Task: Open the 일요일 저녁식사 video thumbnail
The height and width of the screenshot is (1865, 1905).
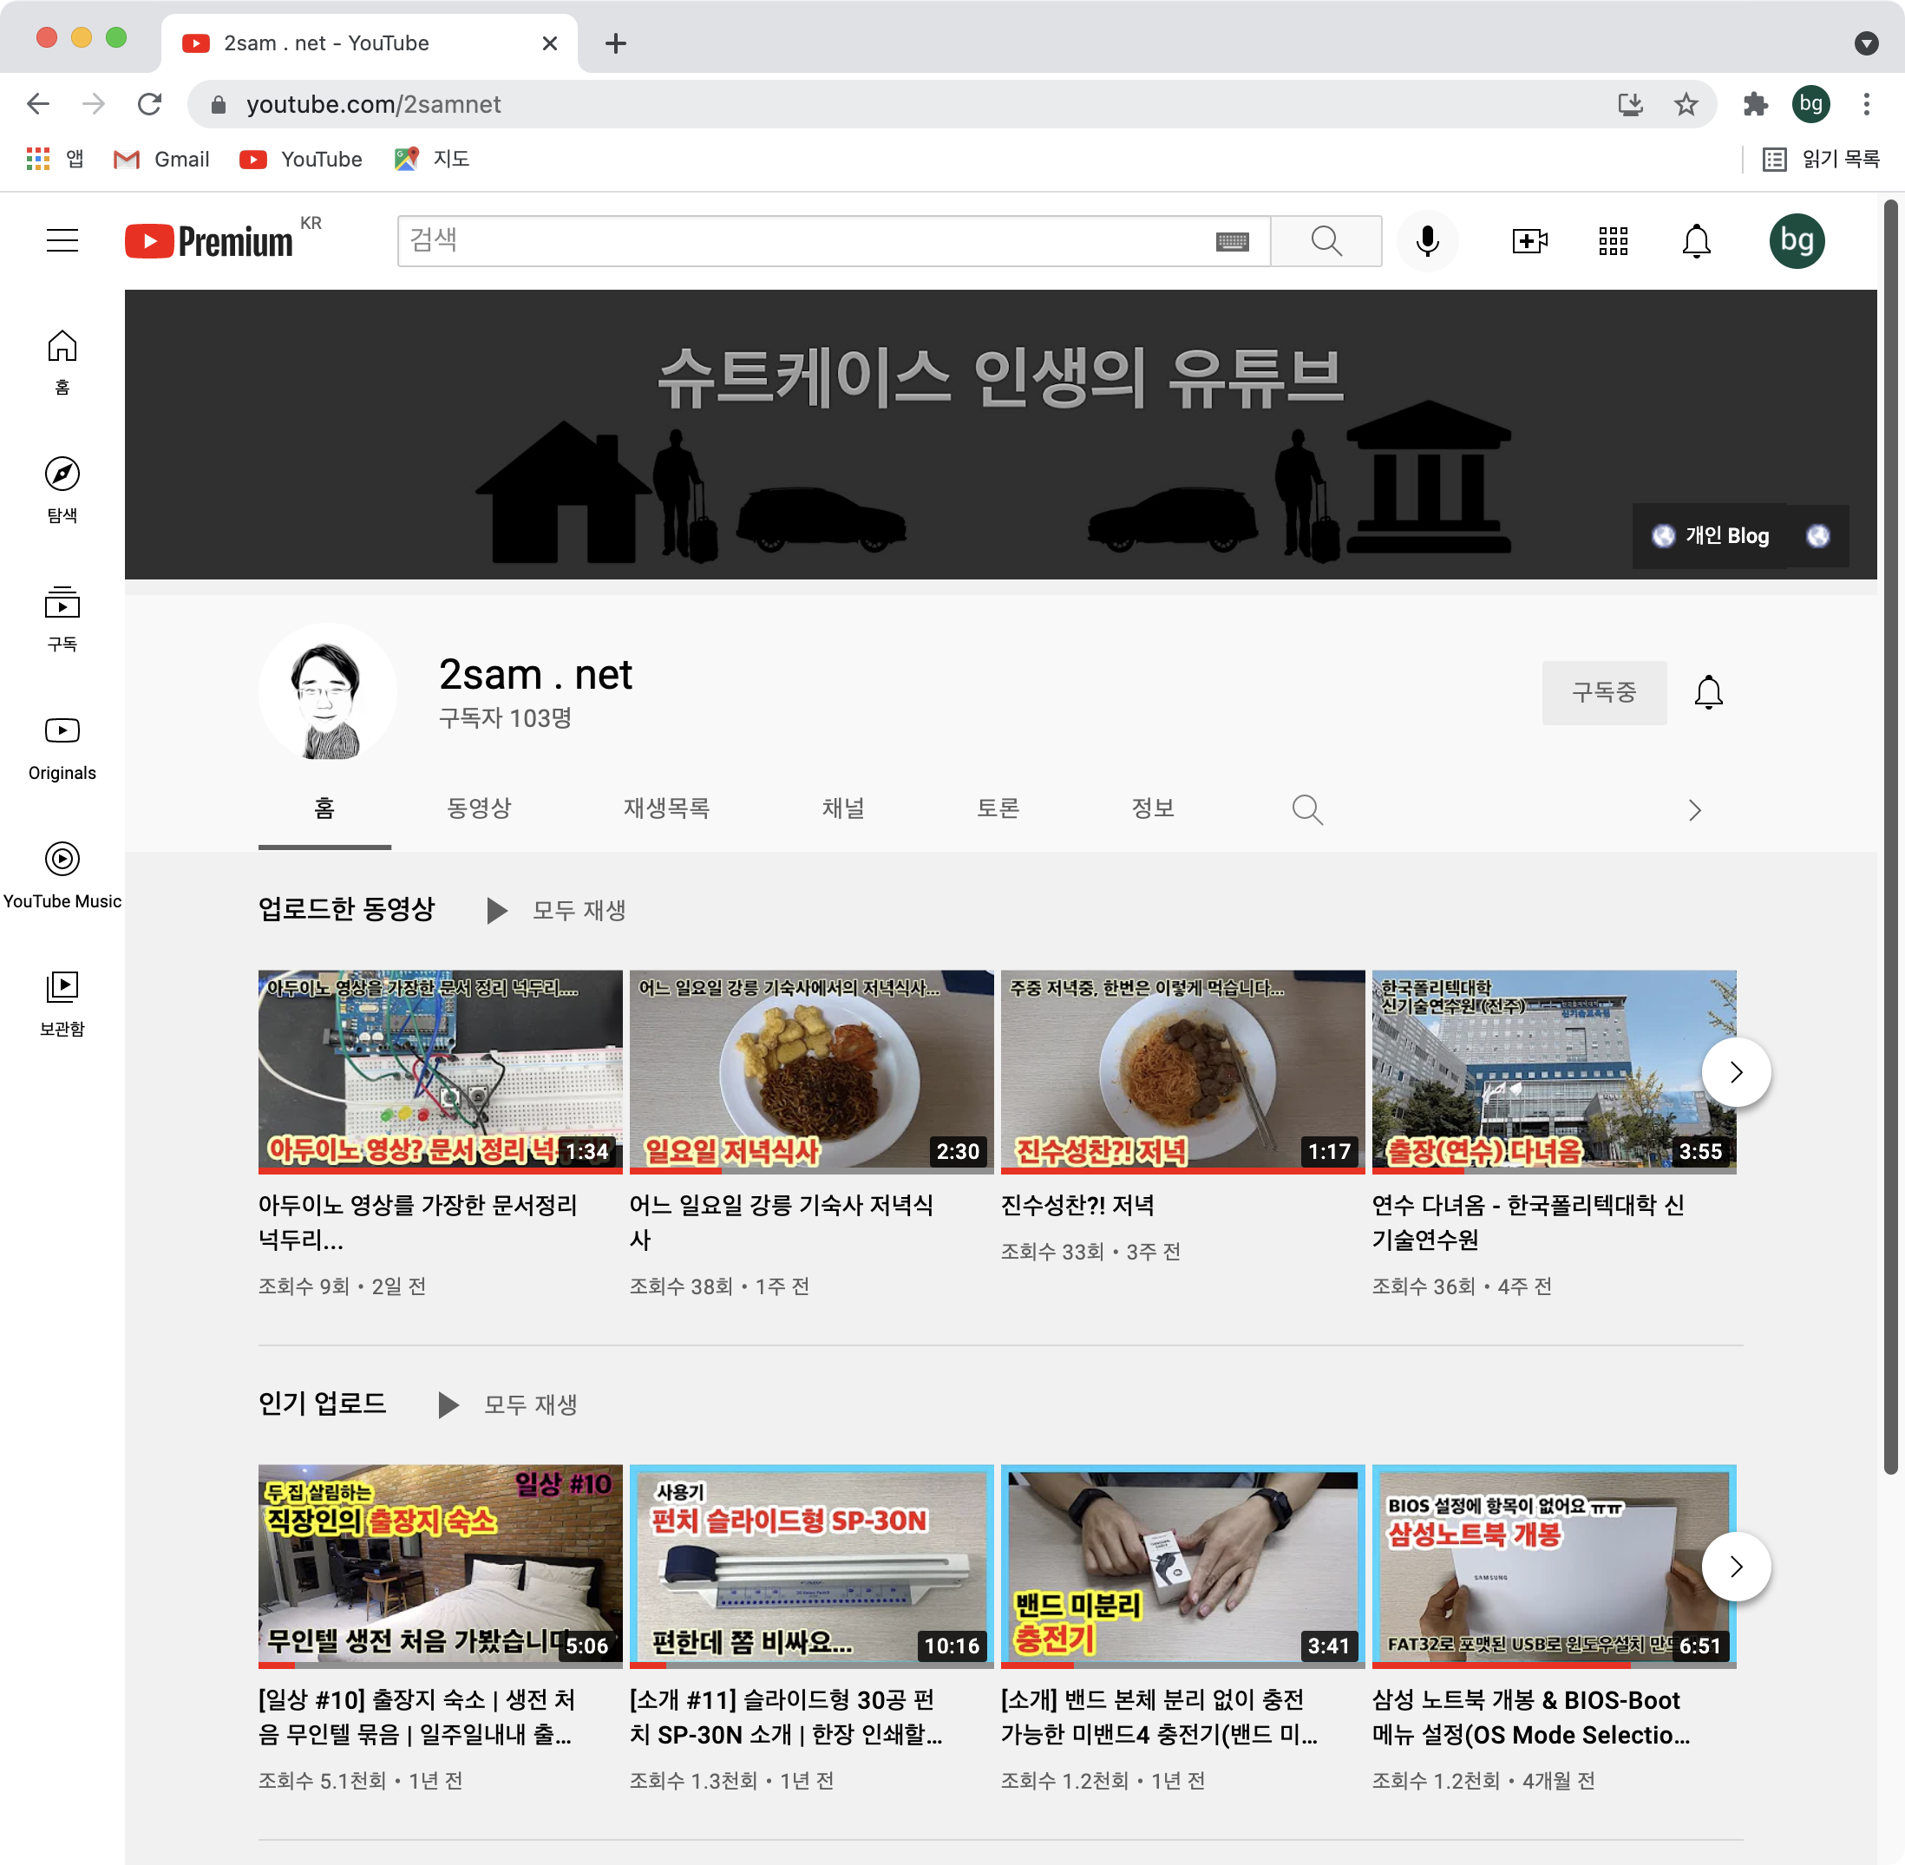Action: click(811, 1071)
